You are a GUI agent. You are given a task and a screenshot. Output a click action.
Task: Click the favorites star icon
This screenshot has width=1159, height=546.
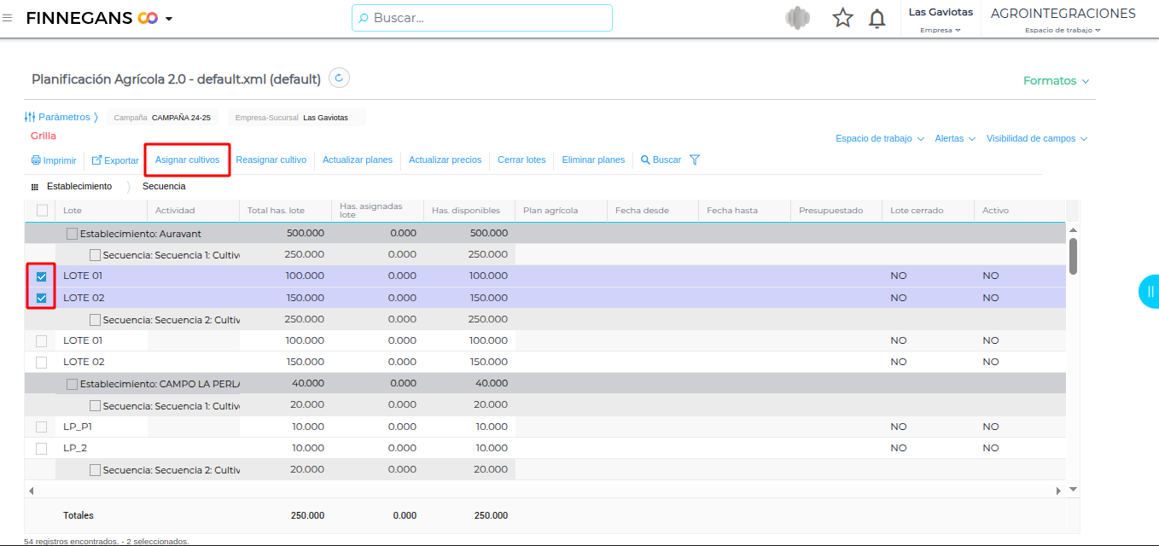842,18
